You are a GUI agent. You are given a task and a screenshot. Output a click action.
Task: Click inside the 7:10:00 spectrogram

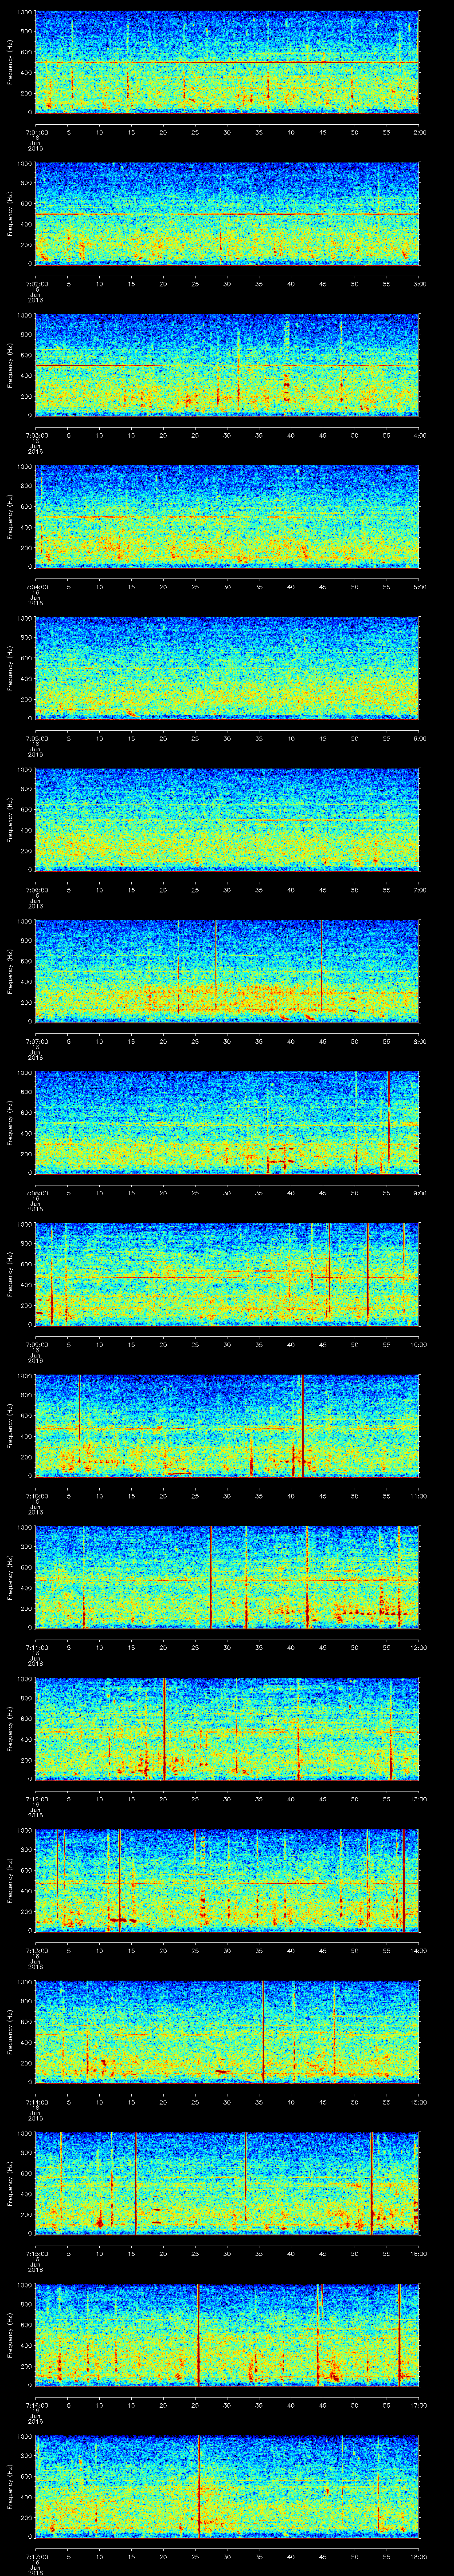click(x=227, y=1427)
